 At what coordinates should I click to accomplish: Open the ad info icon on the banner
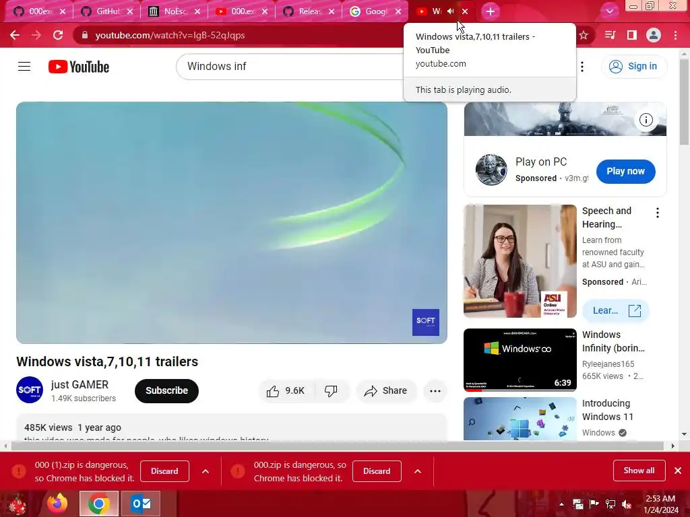point(646,120)
